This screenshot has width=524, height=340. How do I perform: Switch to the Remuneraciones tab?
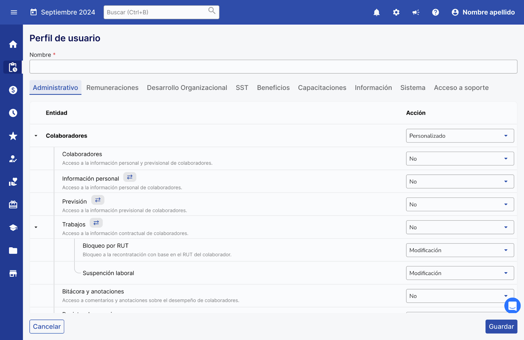point(112,88)
